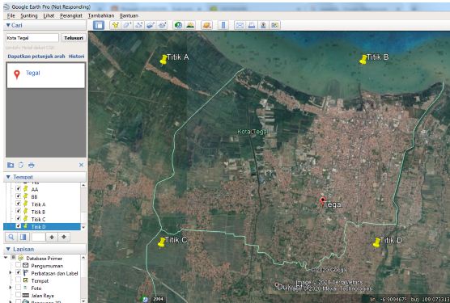Toggle the sidebar panel button

pyautogui.click(x=99, y=25)
